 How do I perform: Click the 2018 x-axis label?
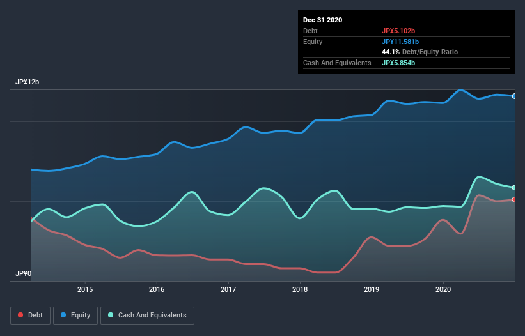300,289
